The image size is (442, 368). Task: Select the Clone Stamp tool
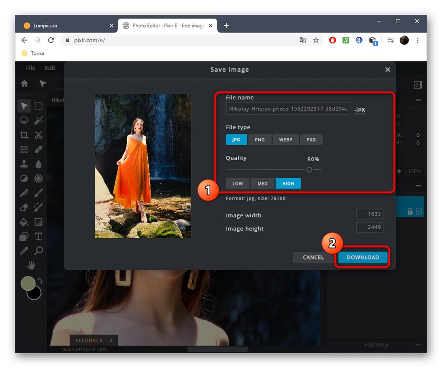[24, 164]
